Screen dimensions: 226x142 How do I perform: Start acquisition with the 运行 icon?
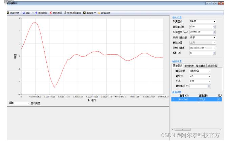24,13
